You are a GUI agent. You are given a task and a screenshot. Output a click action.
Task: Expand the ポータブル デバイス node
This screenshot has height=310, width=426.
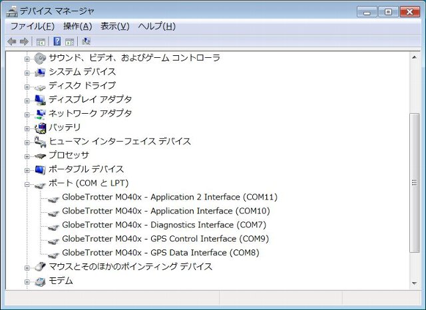(x=27, y=170)
